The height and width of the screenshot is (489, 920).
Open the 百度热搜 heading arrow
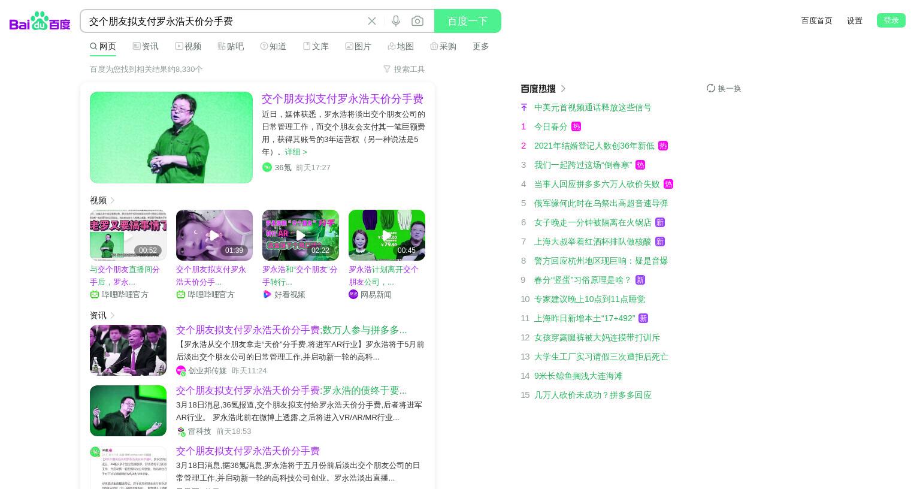click(563, 89)
